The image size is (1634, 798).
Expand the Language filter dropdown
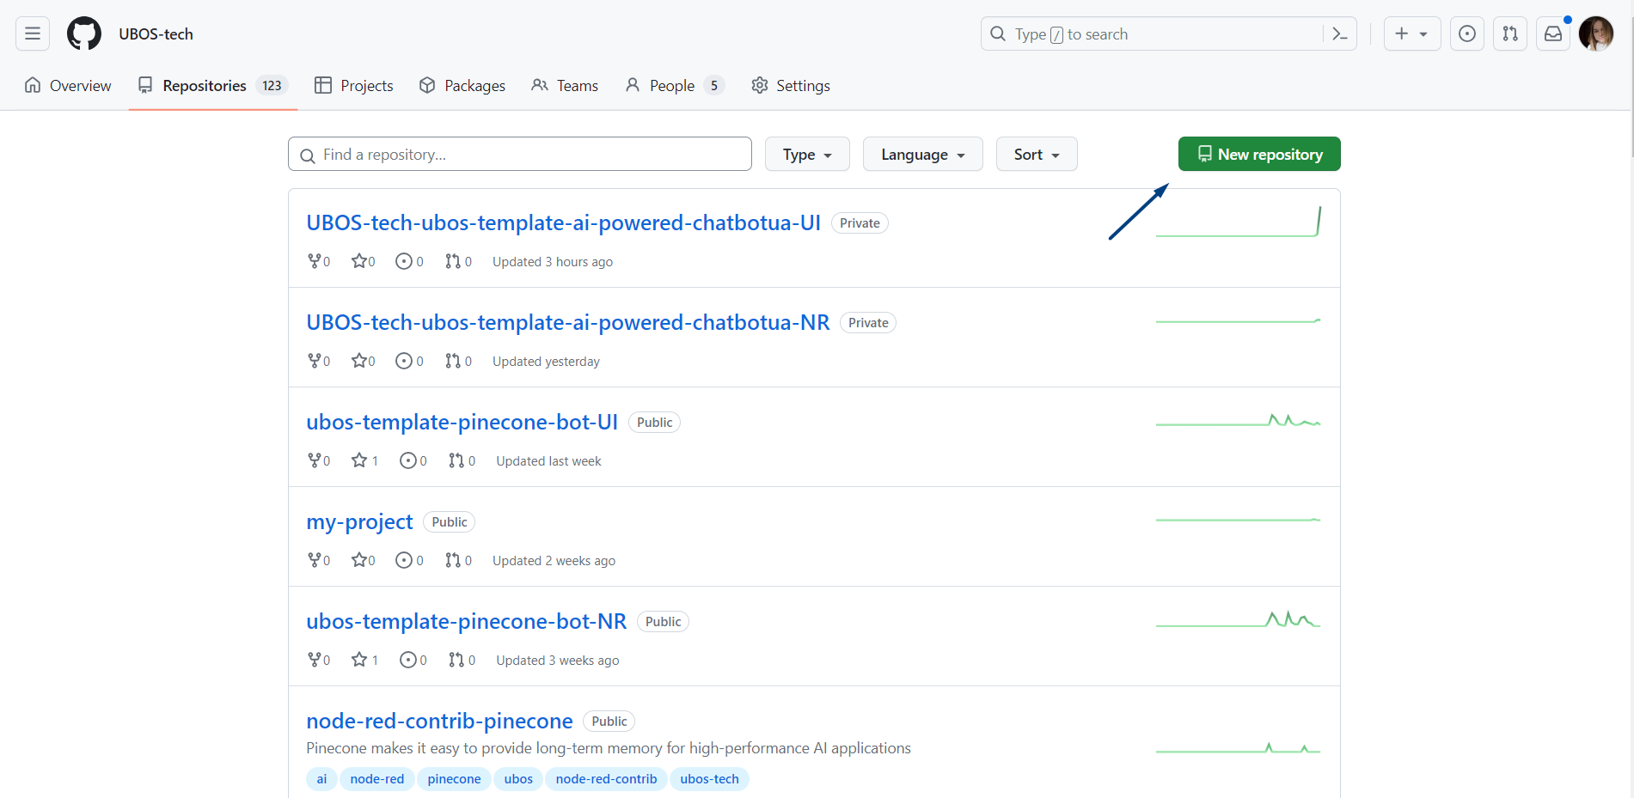point(922,154)
